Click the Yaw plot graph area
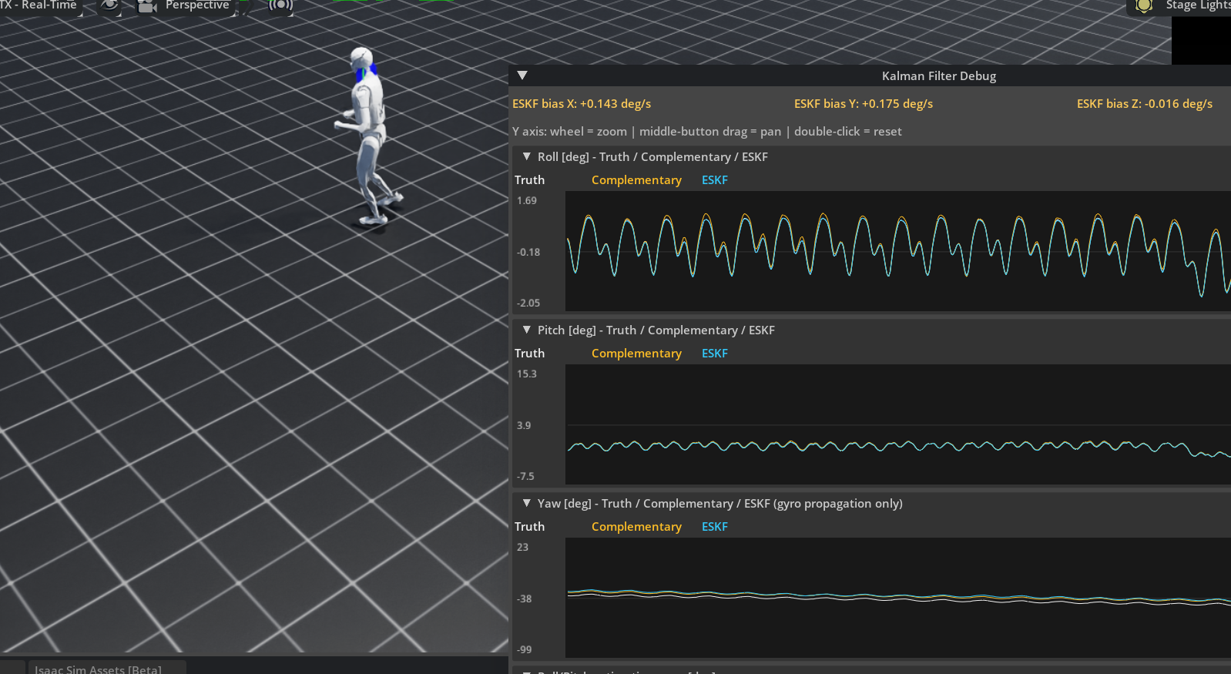Viewport: 1231px width, 674px height. tap(898, 598)
